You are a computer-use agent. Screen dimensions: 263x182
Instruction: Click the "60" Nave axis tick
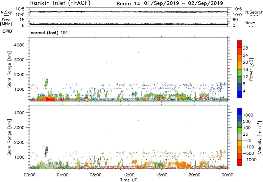[235, 20]
